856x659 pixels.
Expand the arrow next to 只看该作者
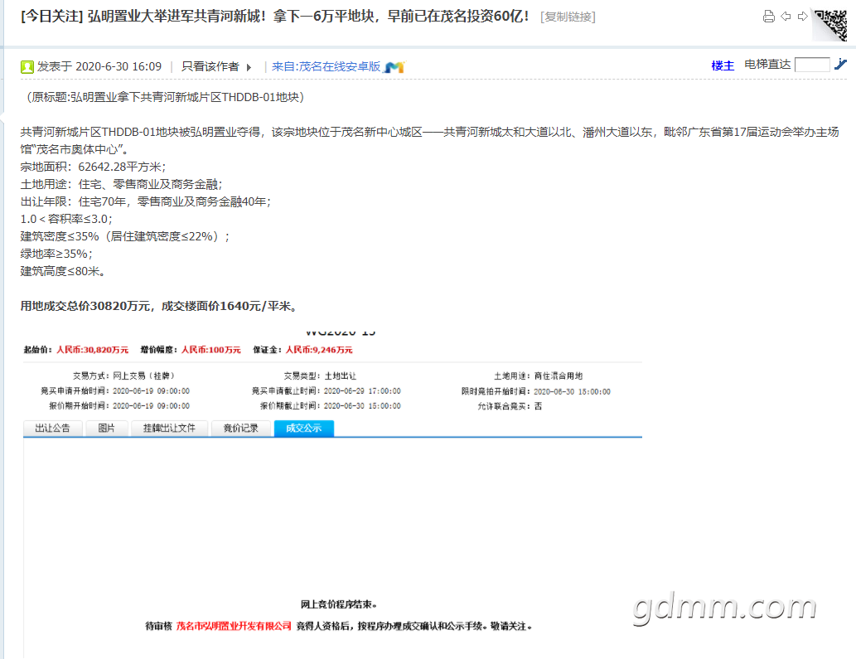point(249,67)
